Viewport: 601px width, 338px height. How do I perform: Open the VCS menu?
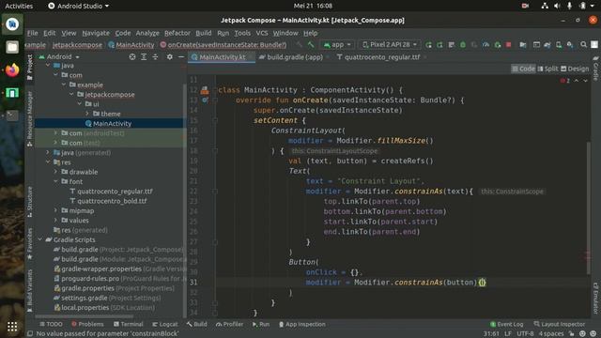(262, 33)
